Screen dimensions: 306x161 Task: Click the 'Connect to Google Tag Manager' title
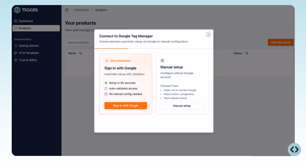coord(126,36)
